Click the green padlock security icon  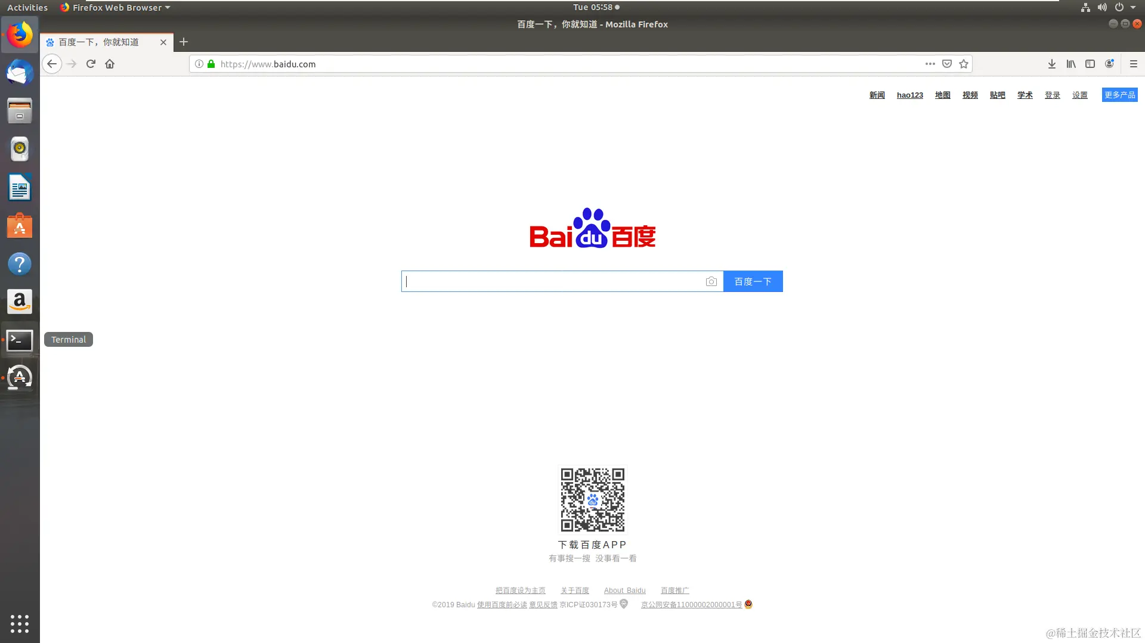[x=211, y=64]
